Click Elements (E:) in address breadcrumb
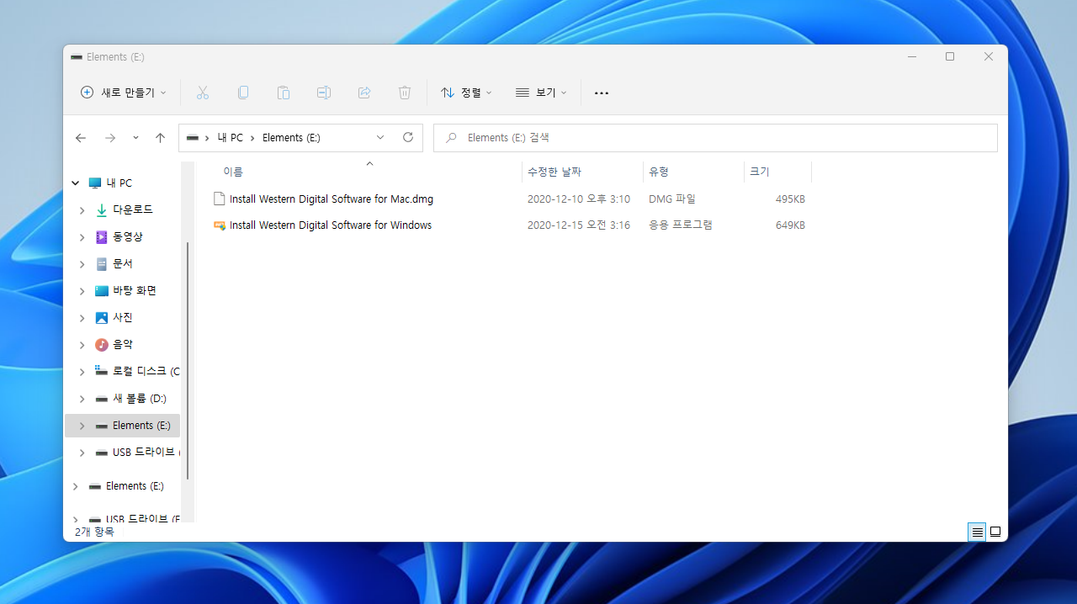 click(x=291, y=138)
